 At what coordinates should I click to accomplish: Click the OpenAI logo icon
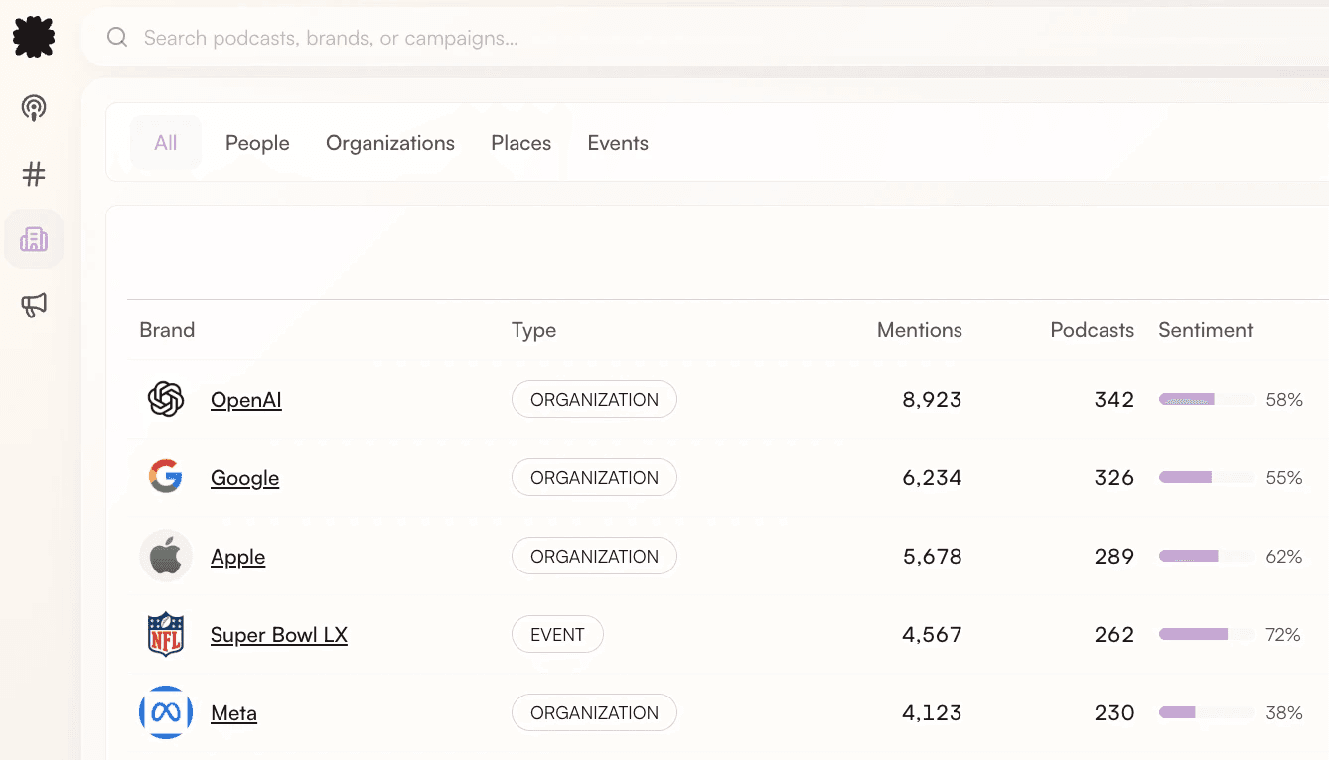pos(166,400)
